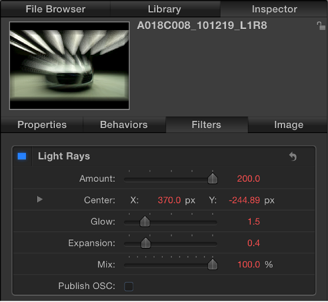Click the Amount parameter label

97,179
